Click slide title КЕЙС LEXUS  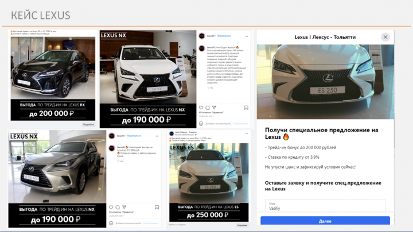41,15
